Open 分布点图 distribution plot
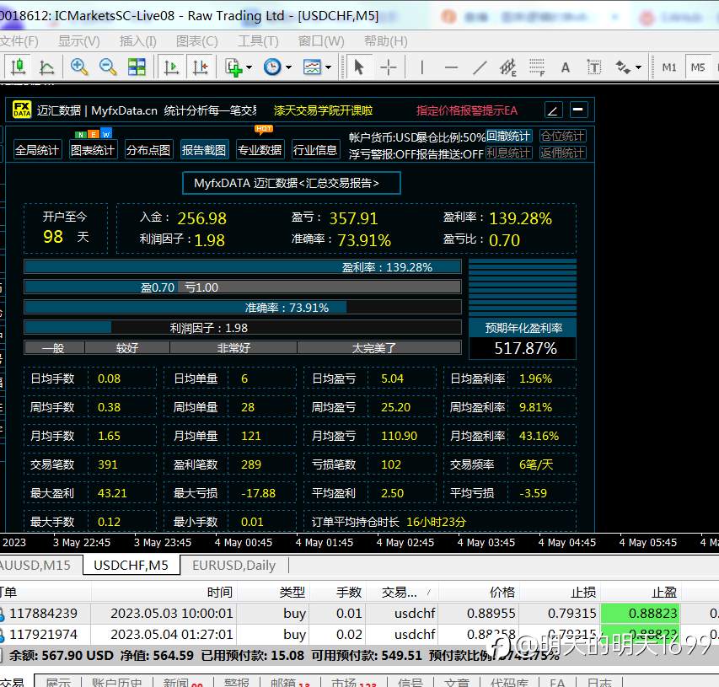This screenshot has height=687, width=719. pos(148,150)
